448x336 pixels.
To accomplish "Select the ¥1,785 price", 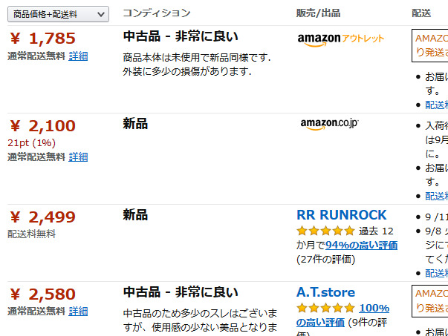I will pyautogui.click(x=42, y=39).
